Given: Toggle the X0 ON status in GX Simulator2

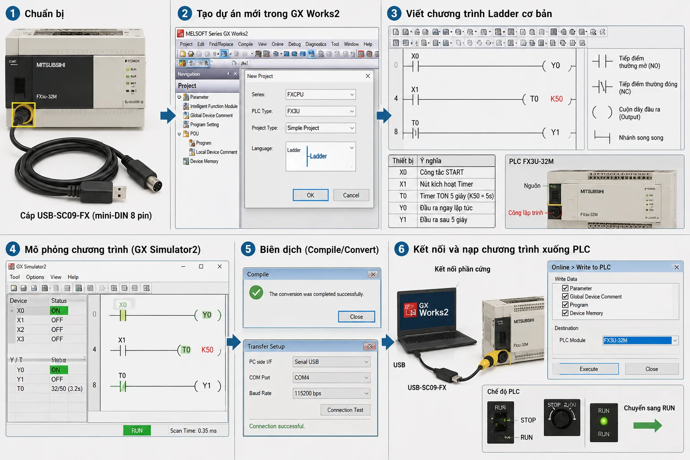Looking at the screenshot, I should click(x=59, y=310).
